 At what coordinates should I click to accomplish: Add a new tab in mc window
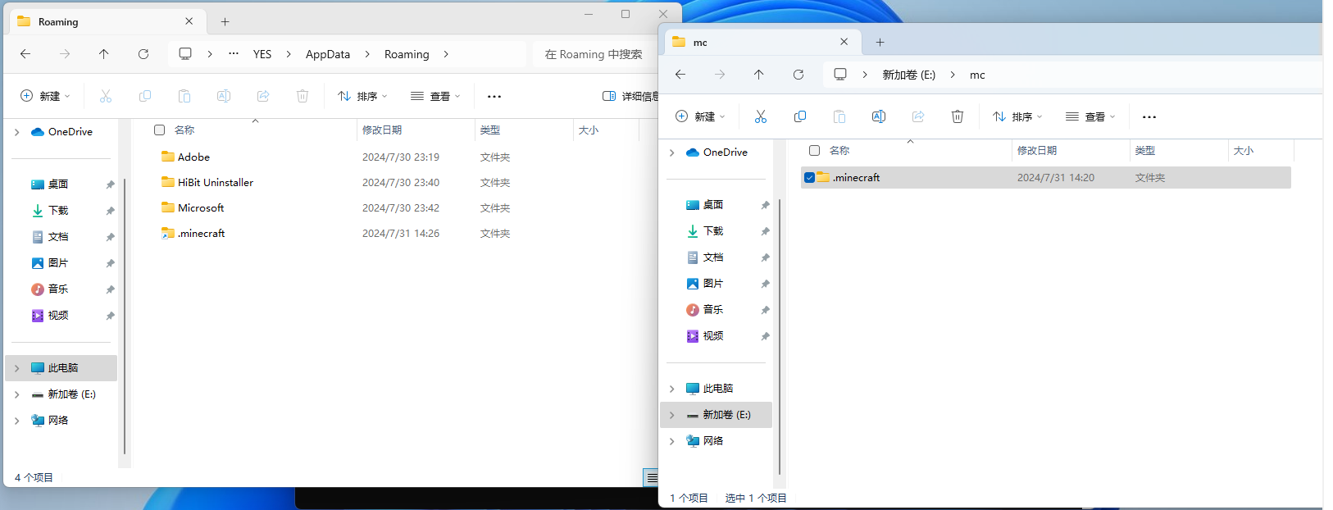pyautogui.click(x=880, y=43)
